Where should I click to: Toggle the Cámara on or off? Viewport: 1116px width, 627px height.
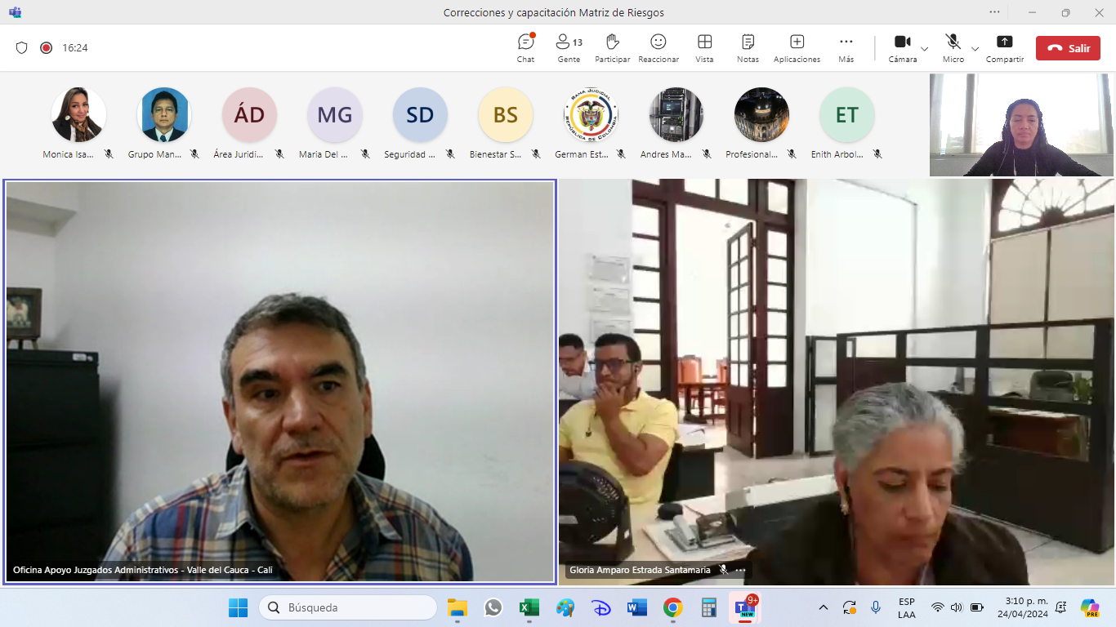[x=902, y=47]
